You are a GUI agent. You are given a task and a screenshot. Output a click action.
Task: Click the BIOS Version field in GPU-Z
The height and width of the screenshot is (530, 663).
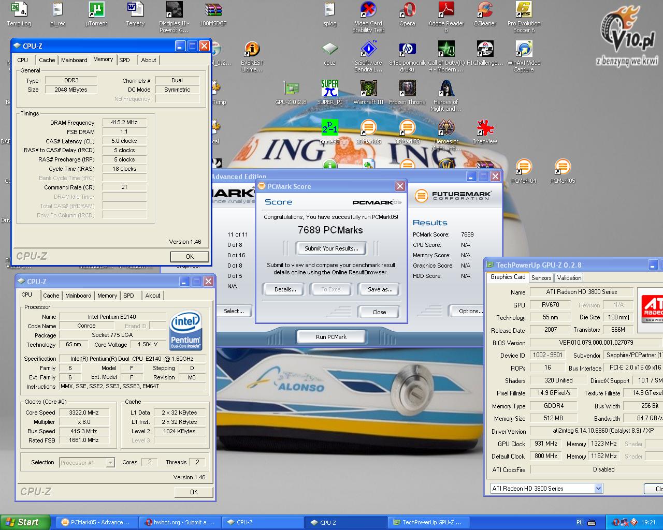(596, 343)
